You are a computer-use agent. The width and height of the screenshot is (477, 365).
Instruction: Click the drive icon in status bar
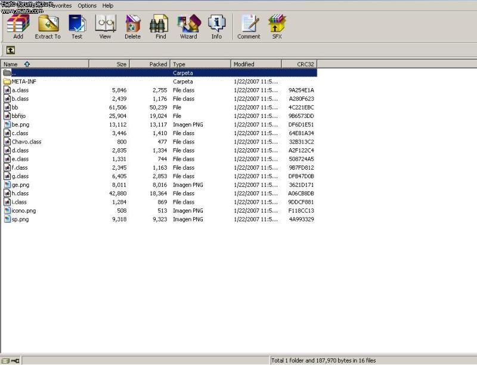pyautogui.click(x=6, y=361)
